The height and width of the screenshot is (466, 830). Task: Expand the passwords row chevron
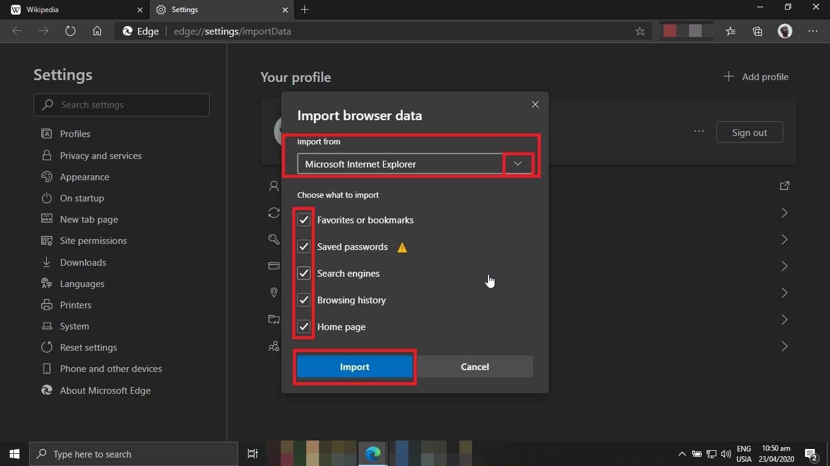[784, 239]
